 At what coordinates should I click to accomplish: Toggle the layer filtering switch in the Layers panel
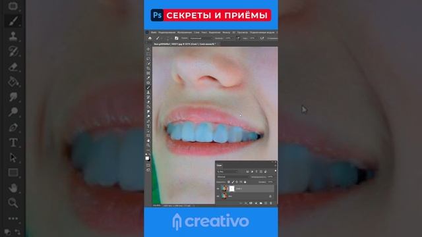click(x=276, y=171)
